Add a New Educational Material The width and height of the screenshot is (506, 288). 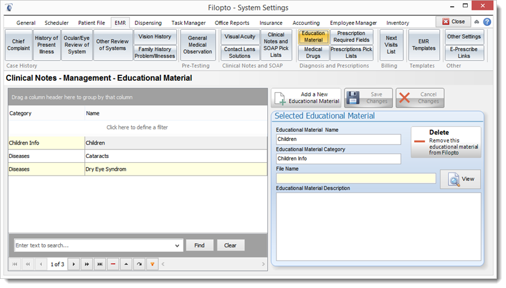pyautogui.click(x=306, y=98)
